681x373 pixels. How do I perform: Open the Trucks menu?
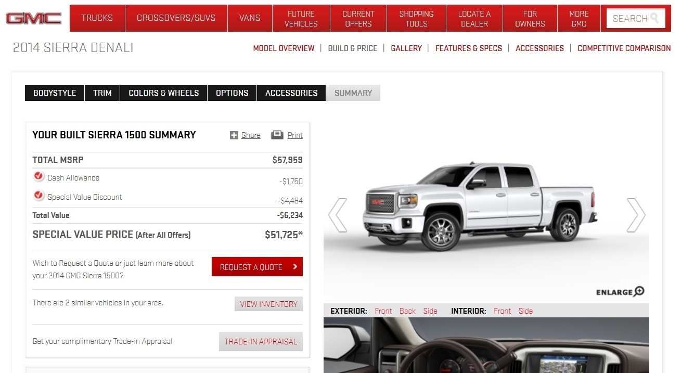tap(97, 18)
